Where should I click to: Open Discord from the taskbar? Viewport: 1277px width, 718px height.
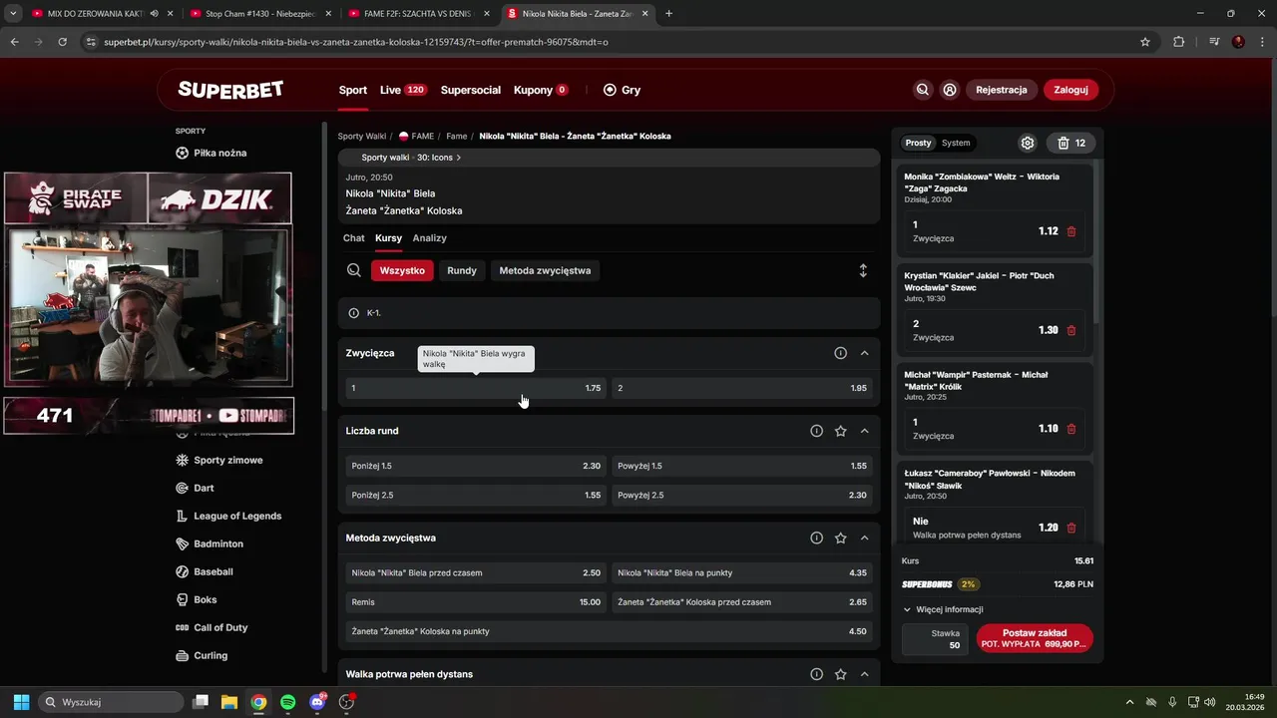point(317,702)
